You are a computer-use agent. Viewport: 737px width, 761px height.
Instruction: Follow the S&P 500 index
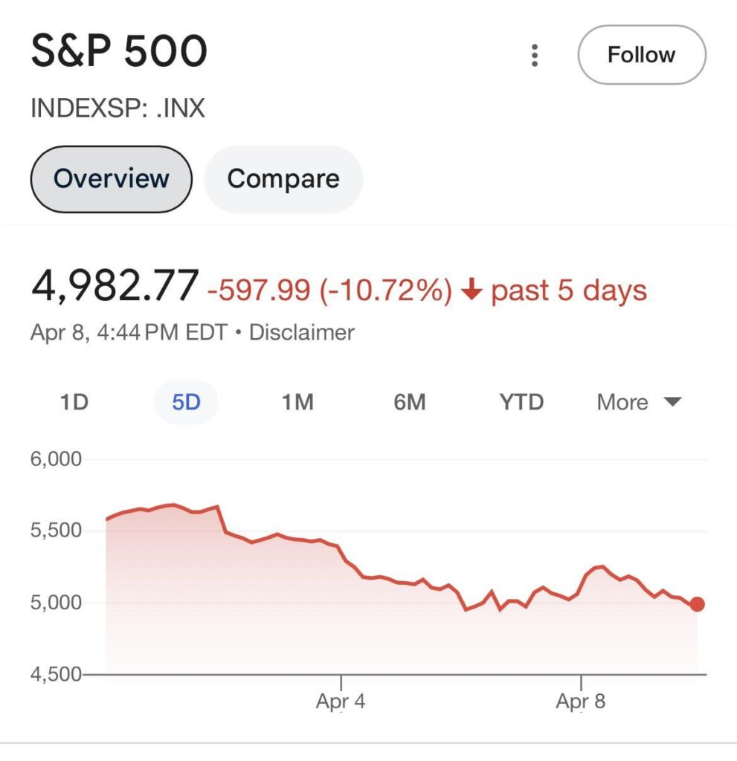pos(641,55)
